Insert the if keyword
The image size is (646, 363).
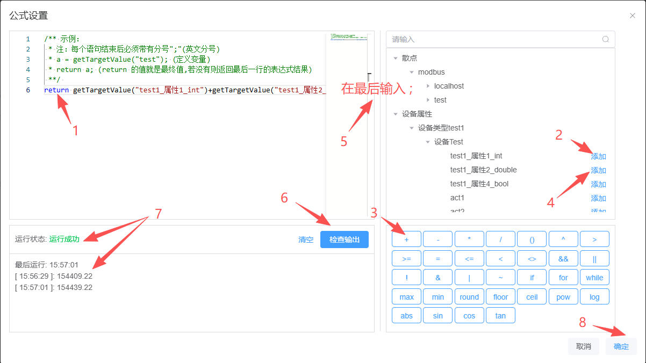tap(532, 278)
